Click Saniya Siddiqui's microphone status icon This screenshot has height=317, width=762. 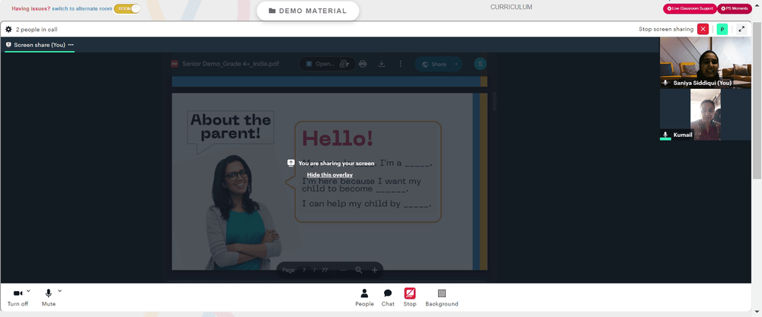[665, 83]
